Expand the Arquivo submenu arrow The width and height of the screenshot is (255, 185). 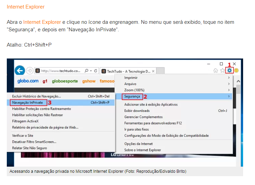(x=229, y=84)
